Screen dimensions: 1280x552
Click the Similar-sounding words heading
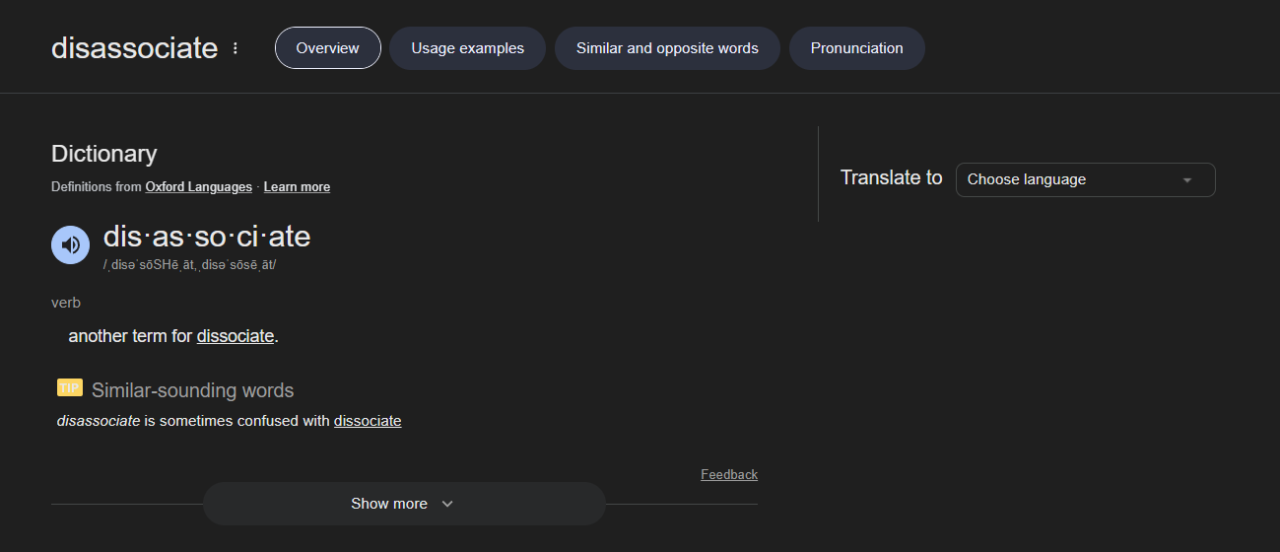click(192, 390)
